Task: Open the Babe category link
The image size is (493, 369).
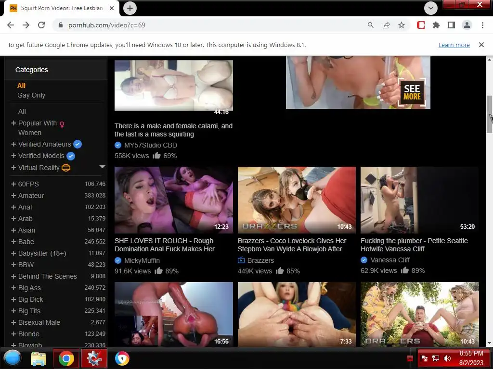Action: pos(26,242)
